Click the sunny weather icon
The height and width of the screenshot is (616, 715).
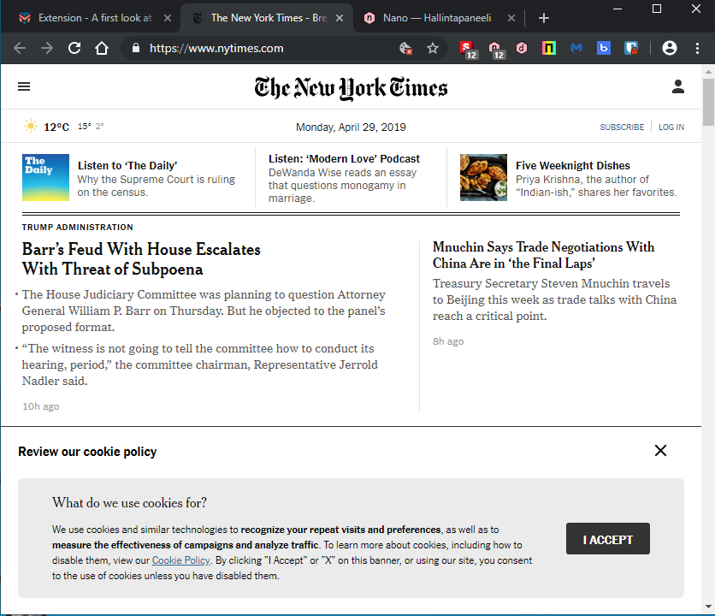coord(31,127)
